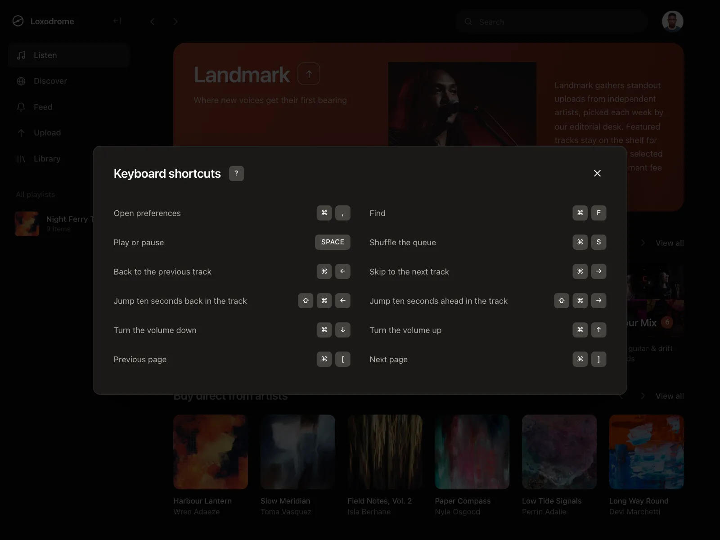Viewport: 720px width, 540px height.
Task: Click the upload arrow button beside Landmark
Action: 309,74
